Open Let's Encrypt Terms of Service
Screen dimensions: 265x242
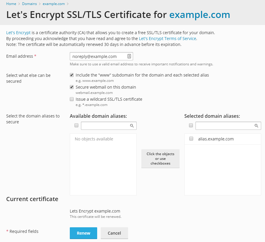167,39
